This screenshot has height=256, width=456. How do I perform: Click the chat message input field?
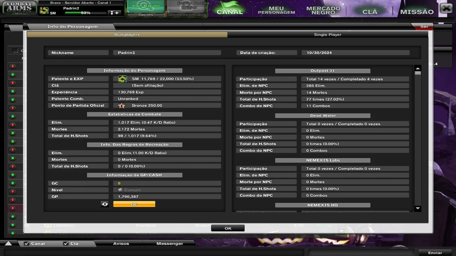tap(154, 252)
